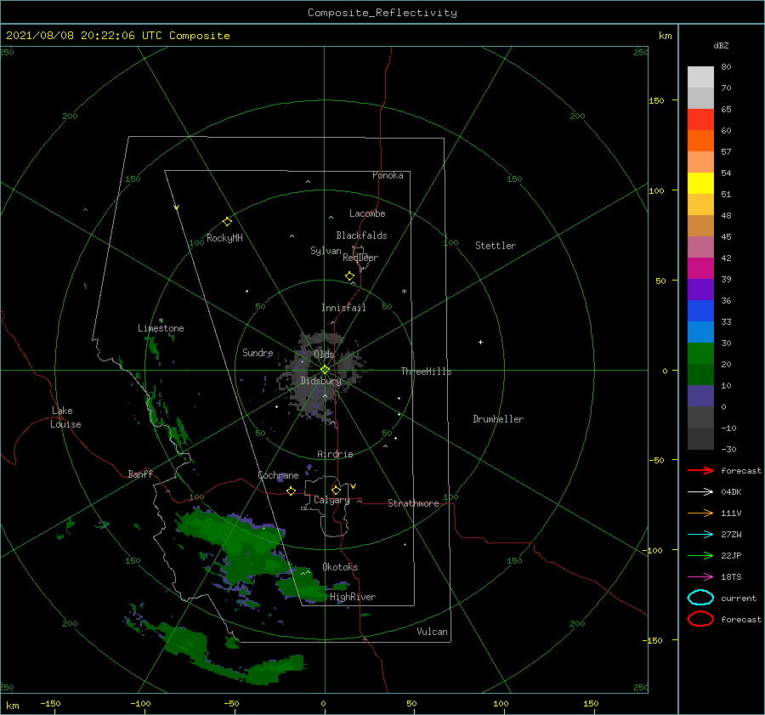Image resolution: width=765 pixels, height=715 pixels.
Task: Click the Didsbury label
Action: (320, 381)
